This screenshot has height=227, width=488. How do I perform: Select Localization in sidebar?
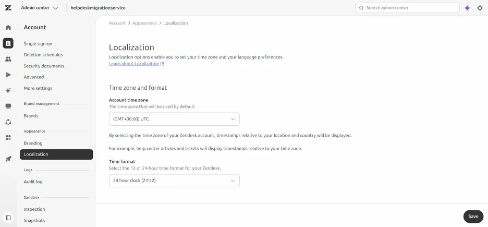[56, 154]
